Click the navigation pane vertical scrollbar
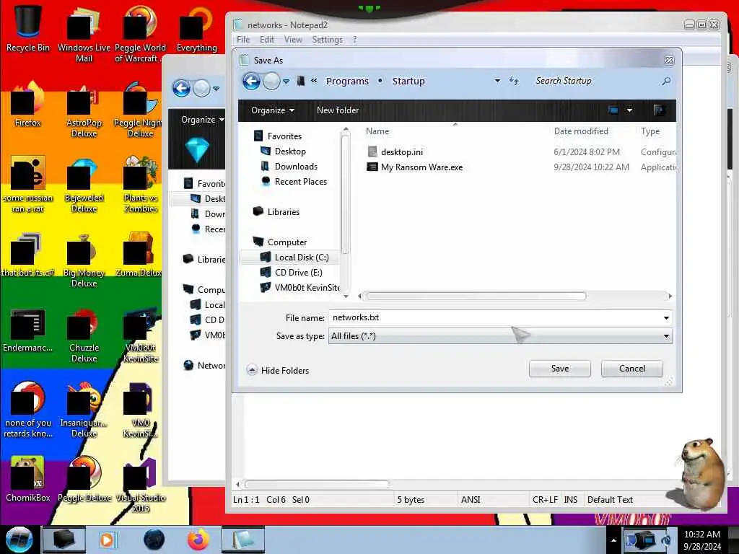Screen dimensions: 739x554 click(x=346, y=195)
